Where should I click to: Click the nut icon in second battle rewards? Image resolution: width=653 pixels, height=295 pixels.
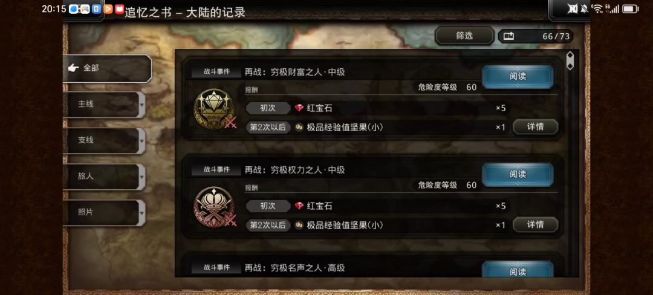[299, 225]
